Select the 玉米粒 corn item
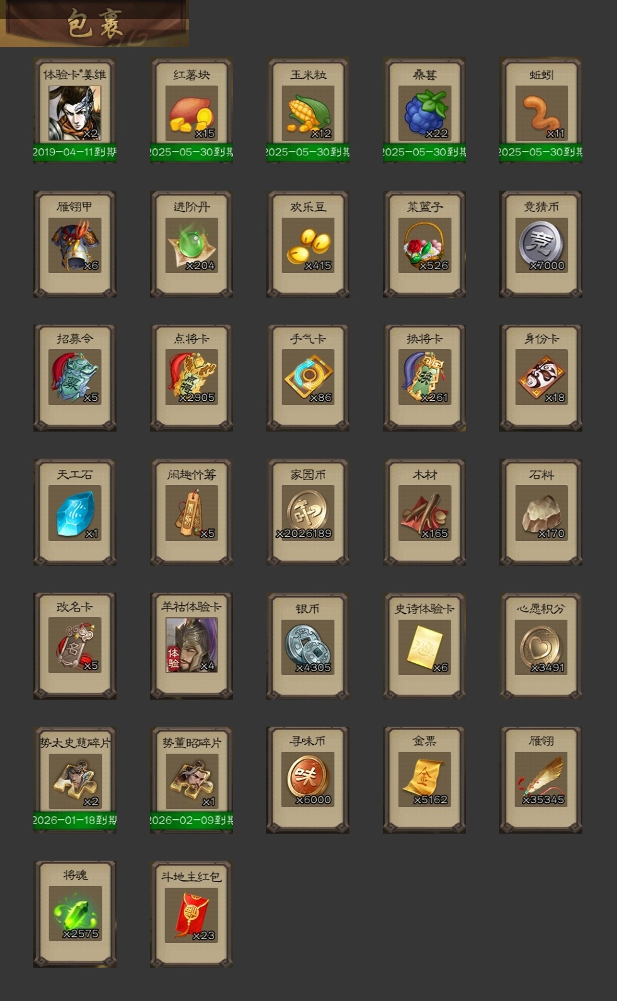 click(x=308, y=111)
